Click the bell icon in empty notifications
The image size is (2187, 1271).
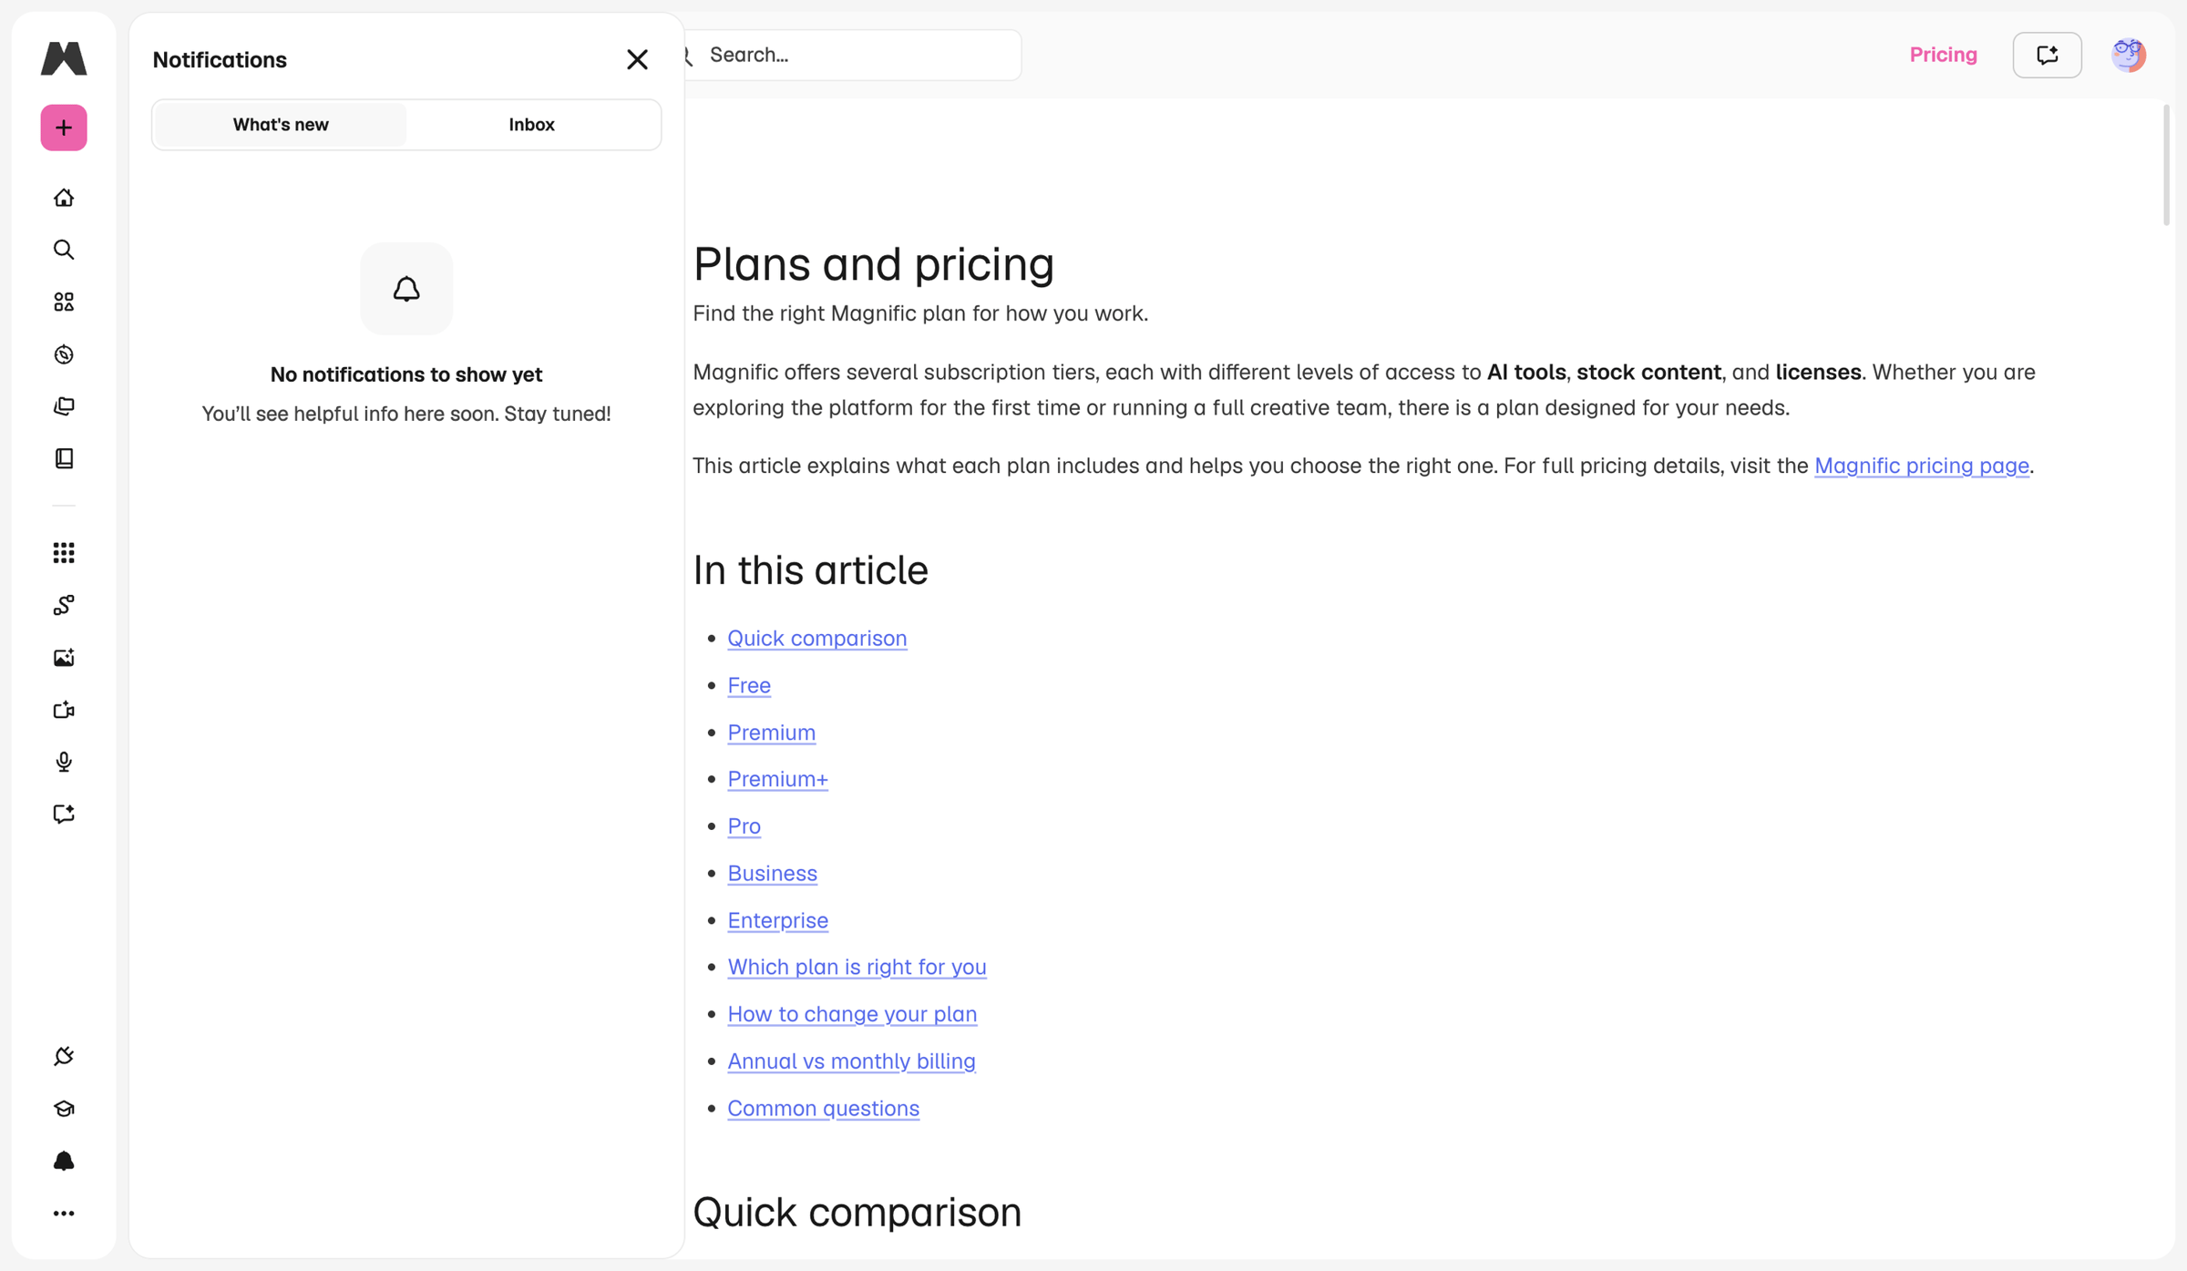[x=406, y=289]
